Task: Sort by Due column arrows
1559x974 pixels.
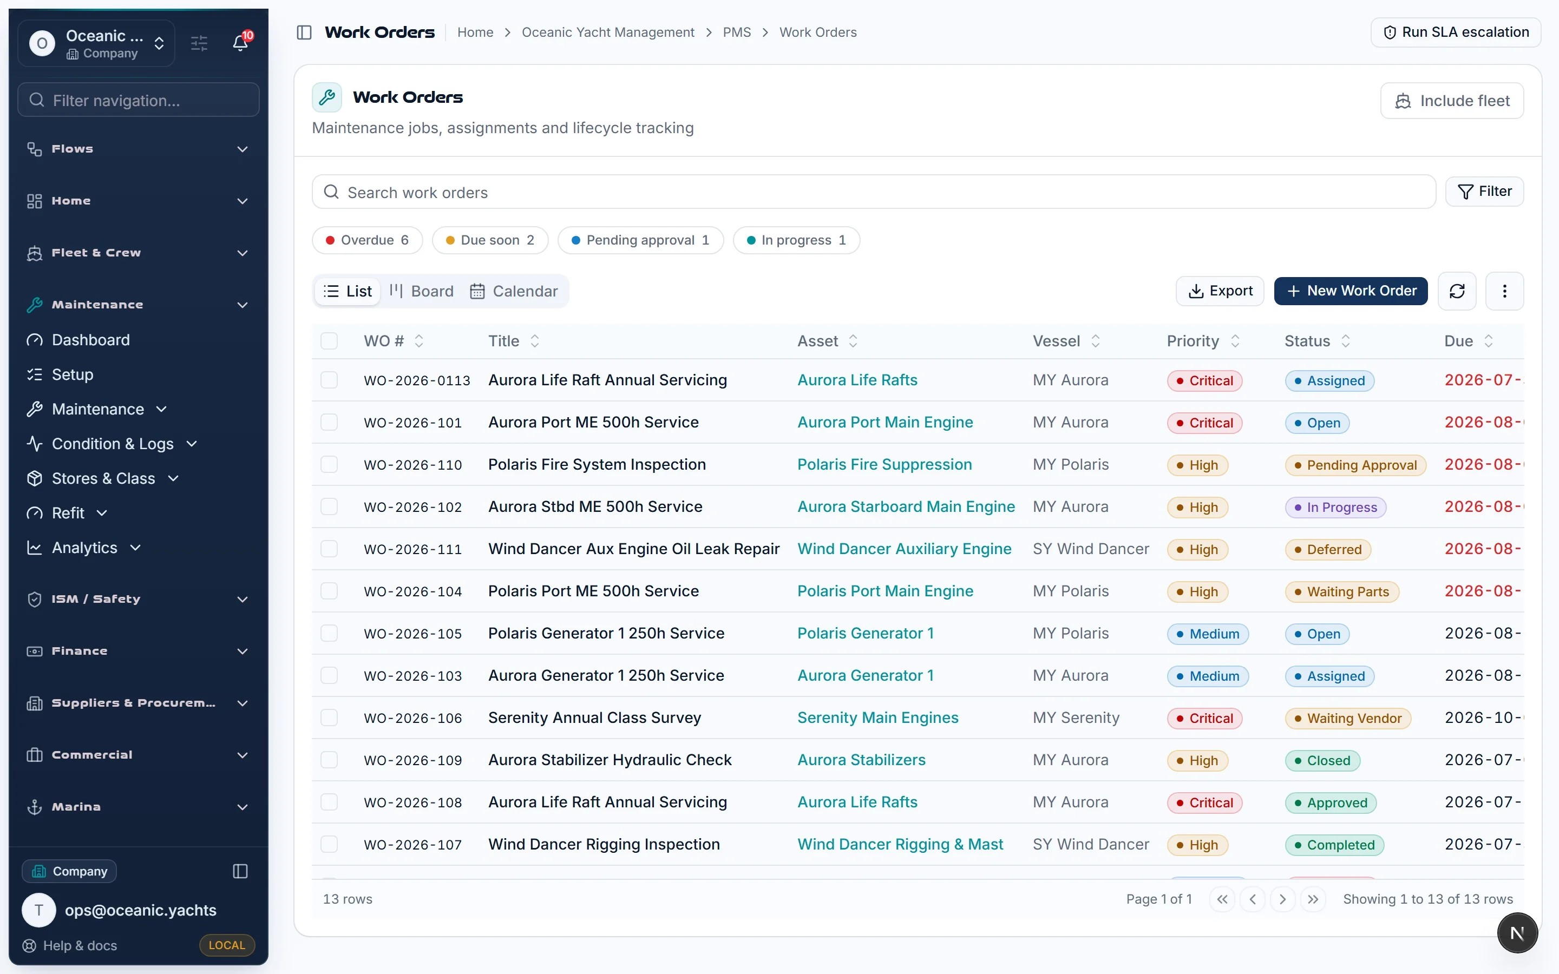Action: coord(1488,341)
